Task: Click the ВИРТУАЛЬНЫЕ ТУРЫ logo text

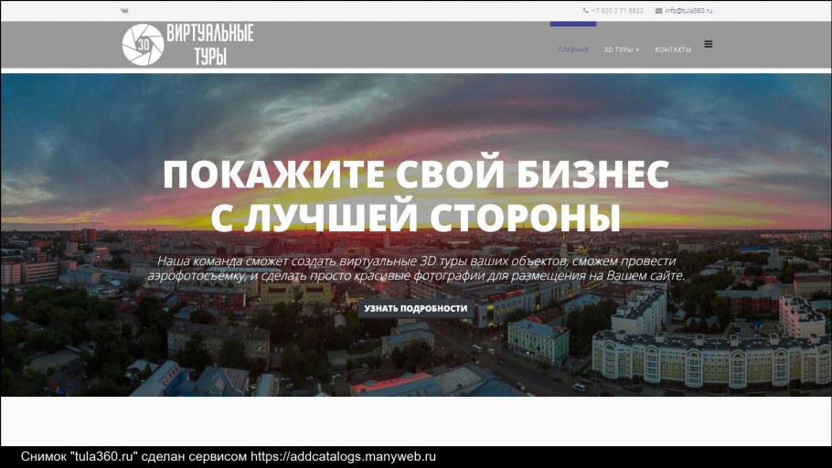Action: [210, 45]
